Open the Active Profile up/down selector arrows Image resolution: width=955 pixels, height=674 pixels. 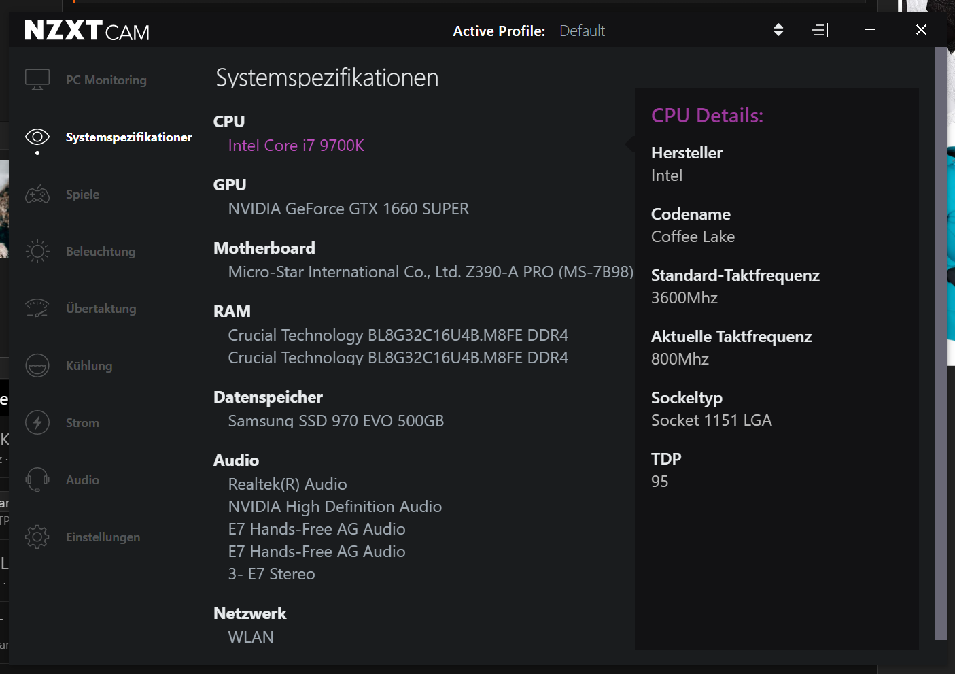pos(778,30)
